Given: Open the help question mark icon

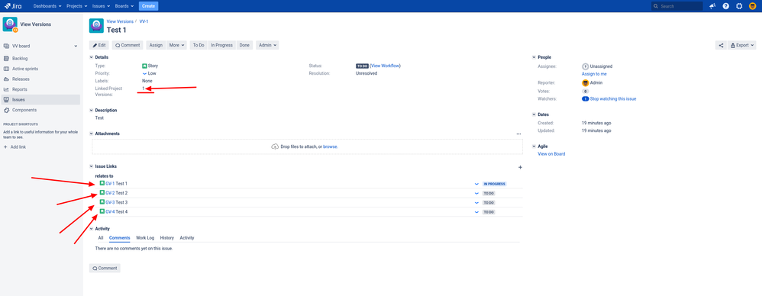Looking at the screenshot, I should coord(726,6).
